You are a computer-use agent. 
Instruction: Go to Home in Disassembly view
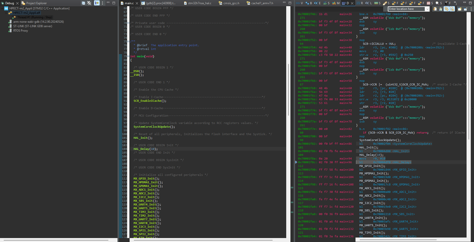point(440,9)
